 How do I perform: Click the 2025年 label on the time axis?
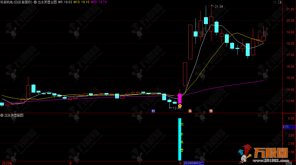tap(7, 163)
